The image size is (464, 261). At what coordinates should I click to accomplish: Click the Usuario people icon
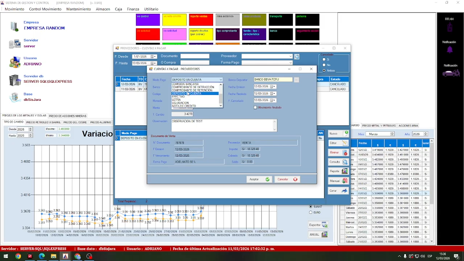(15, 62)
